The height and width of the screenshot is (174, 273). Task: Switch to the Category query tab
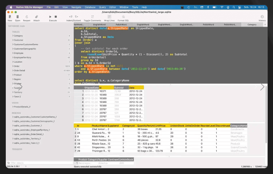pos(252,24)
